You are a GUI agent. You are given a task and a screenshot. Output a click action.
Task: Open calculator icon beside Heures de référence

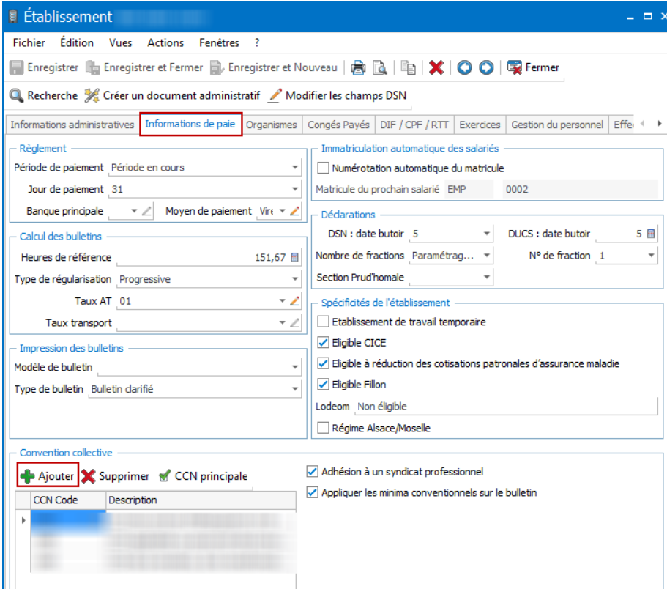294,257
